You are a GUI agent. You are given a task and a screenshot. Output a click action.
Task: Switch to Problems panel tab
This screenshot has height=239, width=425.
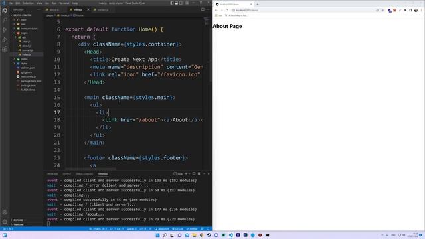coord(52,174)
